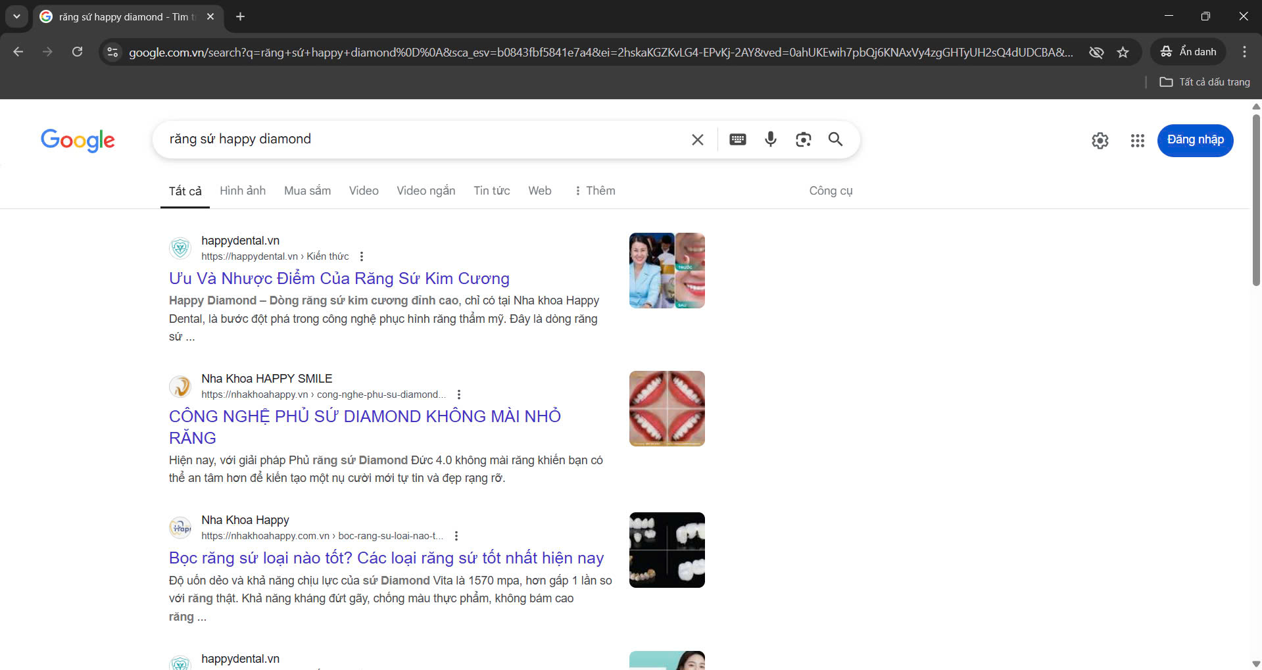Open Google quick settings gear
The image size is (1262, 670).
(x=1100, y=141)
